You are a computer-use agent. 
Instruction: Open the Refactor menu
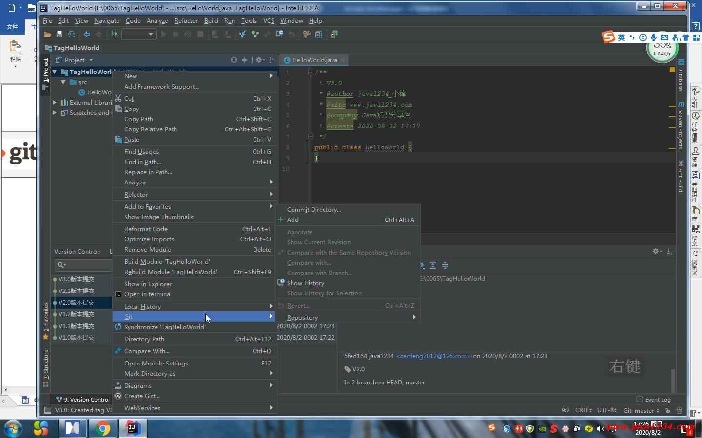click(x=186, y=20)
